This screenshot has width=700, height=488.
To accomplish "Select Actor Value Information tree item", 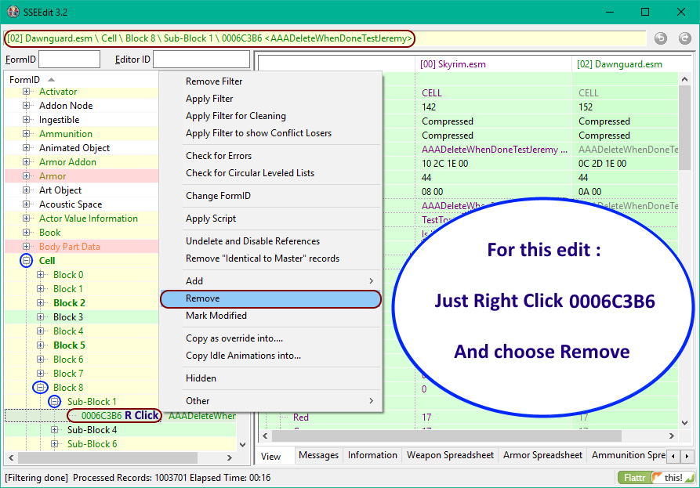I will tap(89, 219).
